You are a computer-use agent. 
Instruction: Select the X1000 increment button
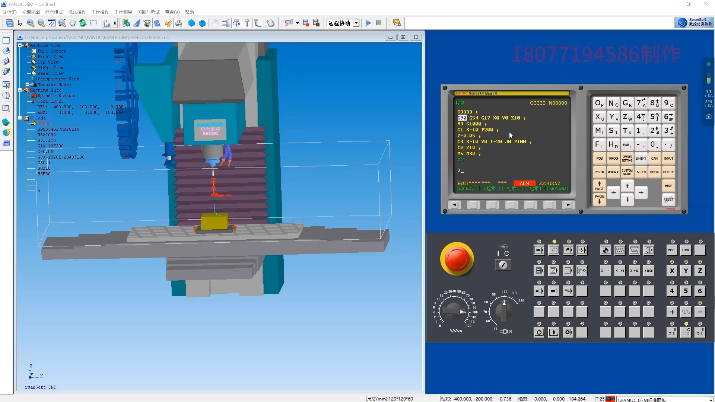pos(649,271)
